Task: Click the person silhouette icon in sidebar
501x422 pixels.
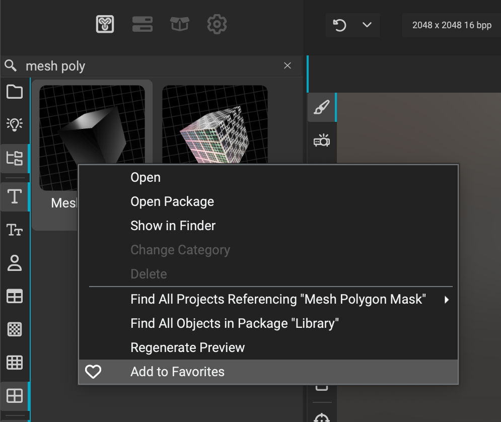Action: click(x=15, y=263)
